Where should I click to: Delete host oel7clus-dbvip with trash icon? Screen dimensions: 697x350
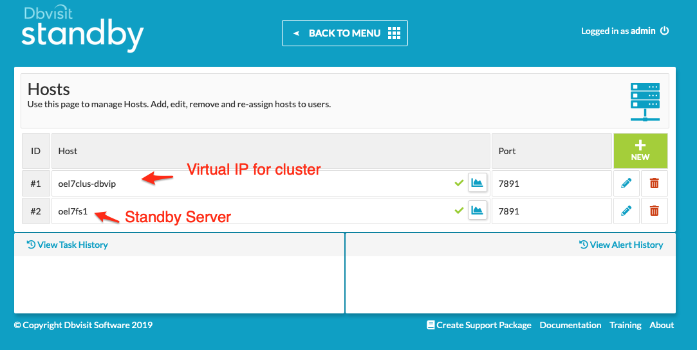[x=655, y=183]
